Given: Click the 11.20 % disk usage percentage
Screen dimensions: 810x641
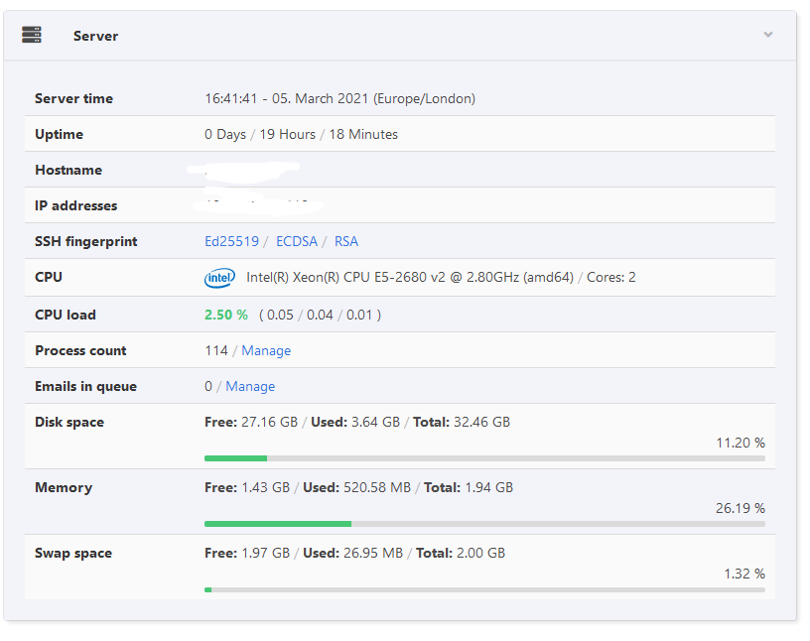Looking at the screenshot, I should 740,443.
